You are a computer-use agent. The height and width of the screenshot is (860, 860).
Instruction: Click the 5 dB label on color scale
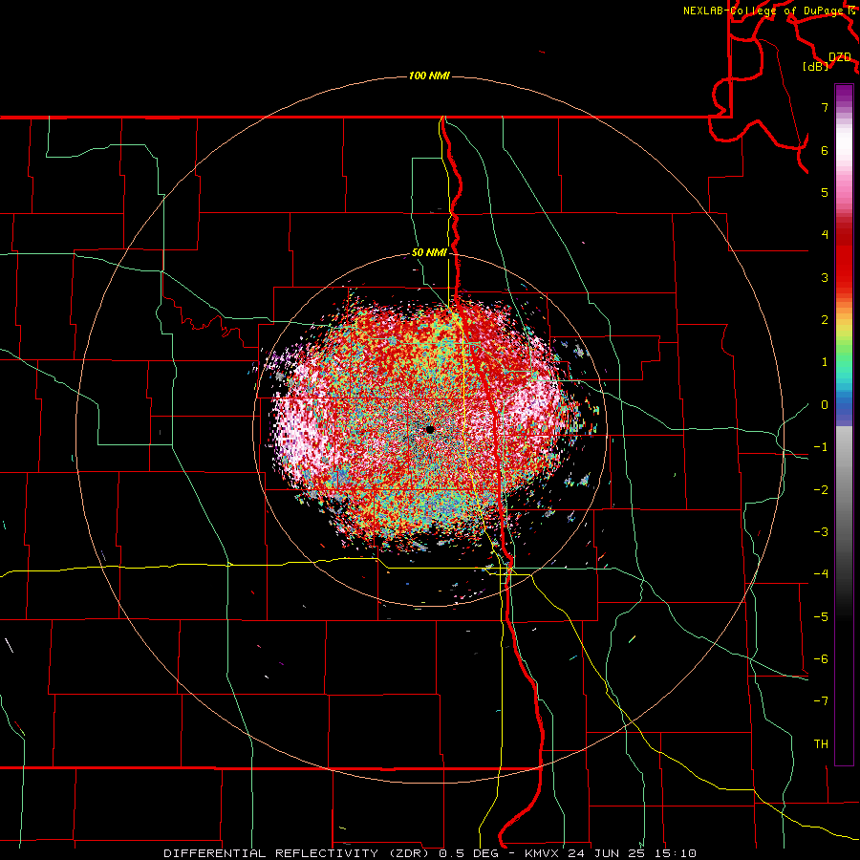click(x=825, y=192)
